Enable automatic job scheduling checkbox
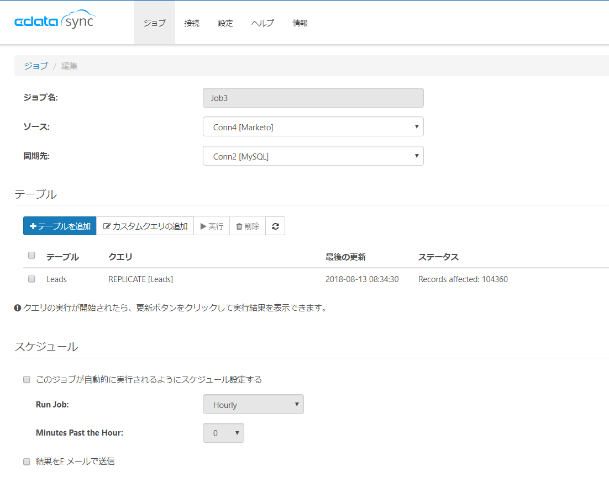This screenshot has height=477, width=609. tap(26, 379)
